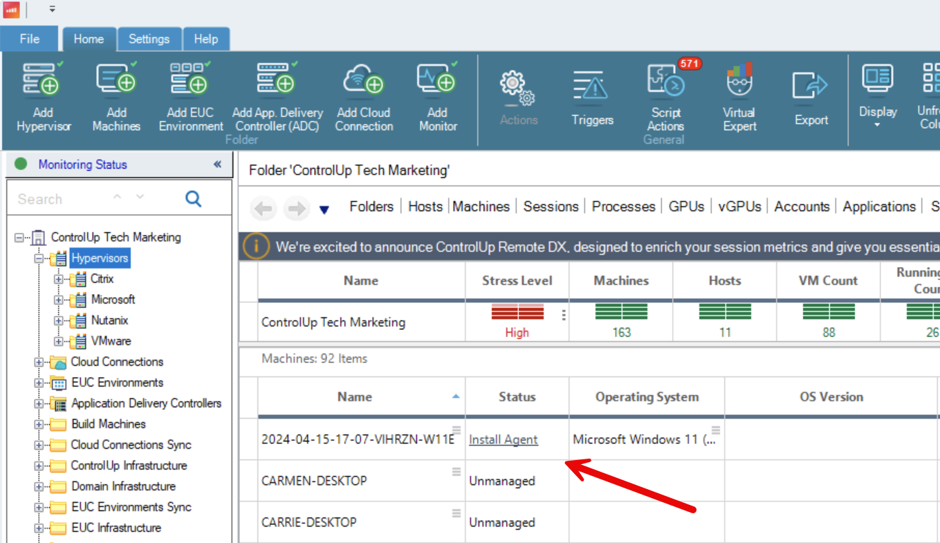
Task: Click the green Machines 163 bars
Action: [x=621, y=312]
